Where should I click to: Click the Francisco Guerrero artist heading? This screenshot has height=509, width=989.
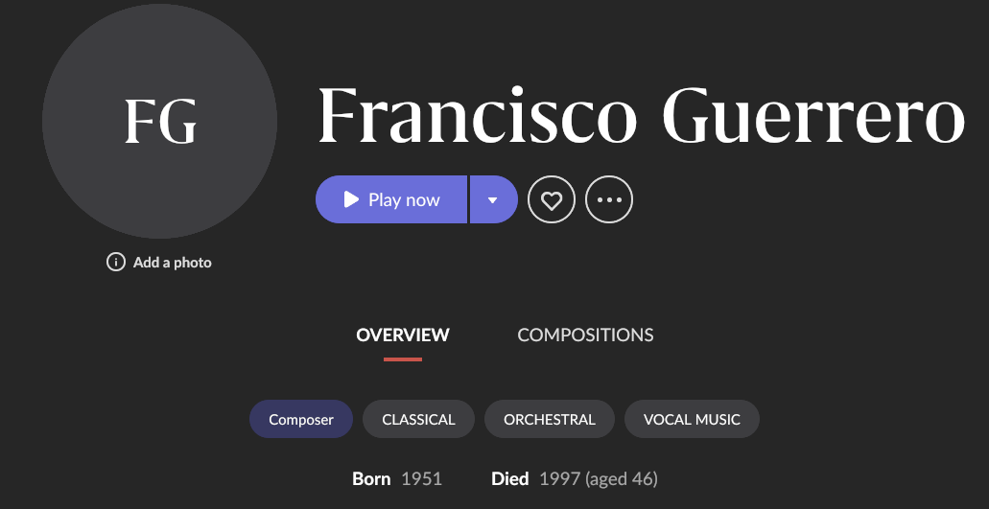pos(641,116)
